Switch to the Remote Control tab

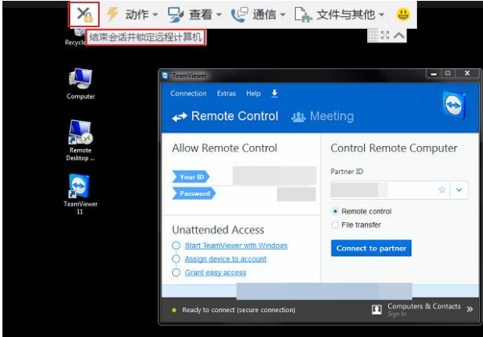click(225, 116)
